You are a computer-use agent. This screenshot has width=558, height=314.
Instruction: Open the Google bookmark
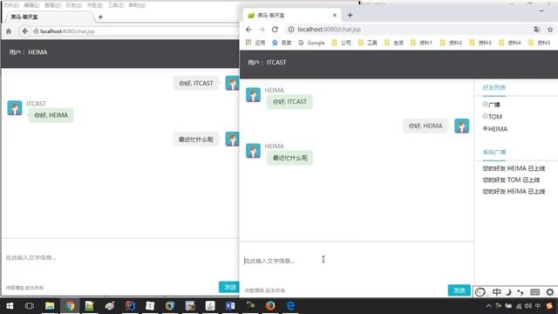[x=311, y=43]
